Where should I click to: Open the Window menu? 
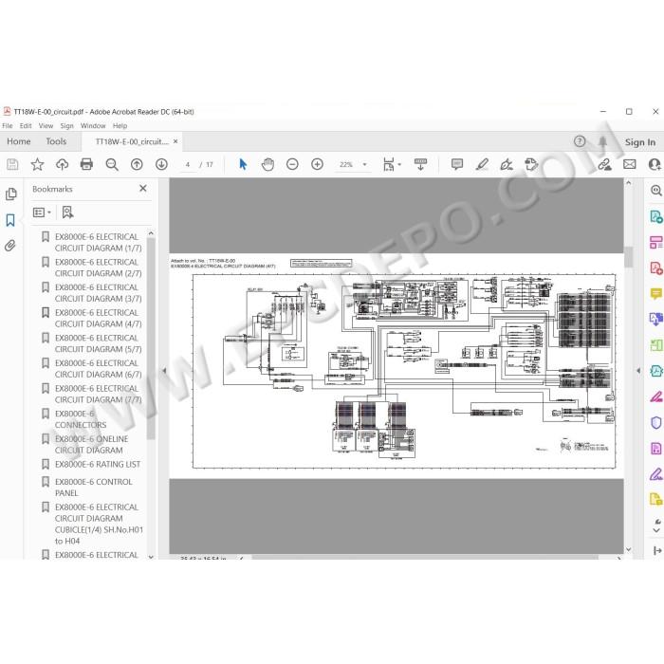[x=93, y=126]
